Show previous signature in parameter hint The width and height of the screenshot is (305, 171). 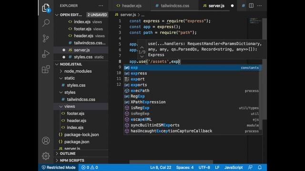[142, 47]
